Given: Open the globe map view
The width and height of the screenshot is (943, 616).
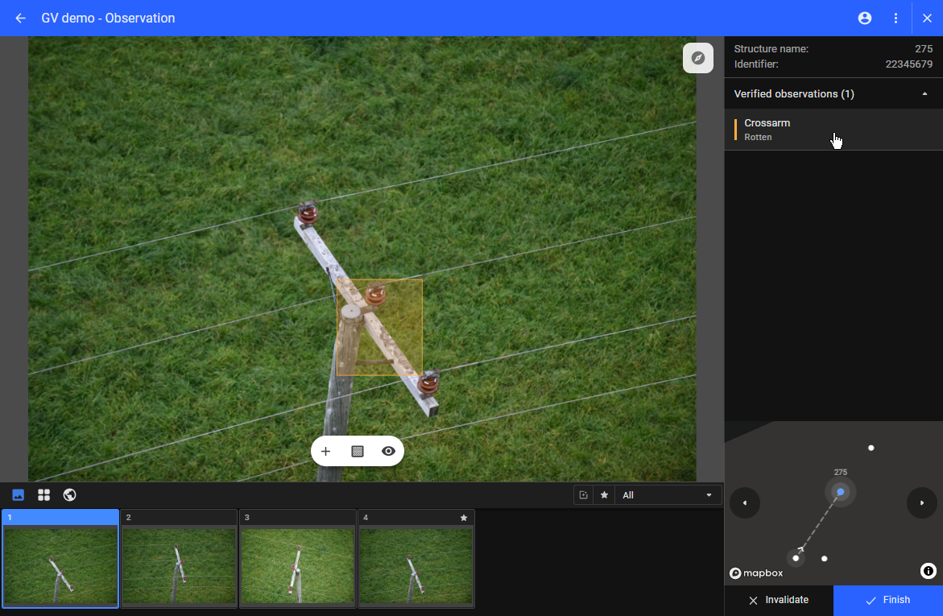Looking at the screenshot, I should point(69,494).
